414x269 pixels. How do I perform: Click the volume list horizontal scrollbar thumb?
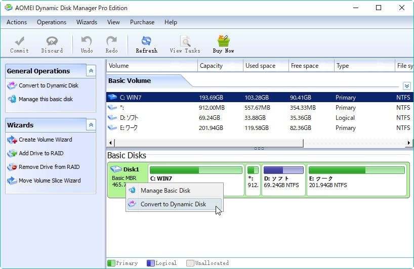coord(209,143)
